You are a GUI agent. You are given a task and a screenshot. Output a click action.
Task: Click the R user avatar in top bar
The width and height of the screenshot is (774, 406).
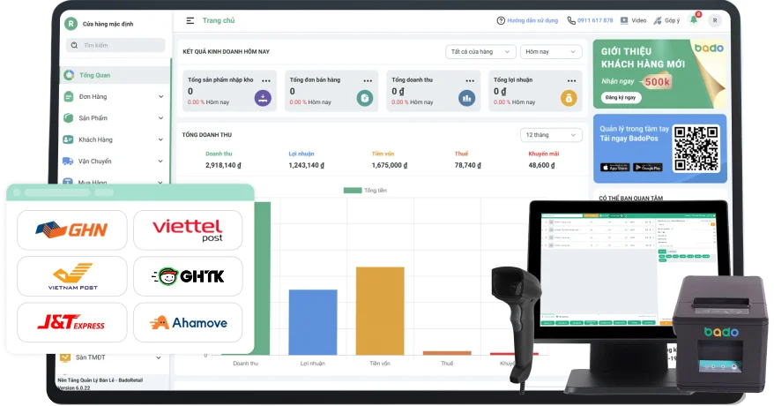pos(715,21)
